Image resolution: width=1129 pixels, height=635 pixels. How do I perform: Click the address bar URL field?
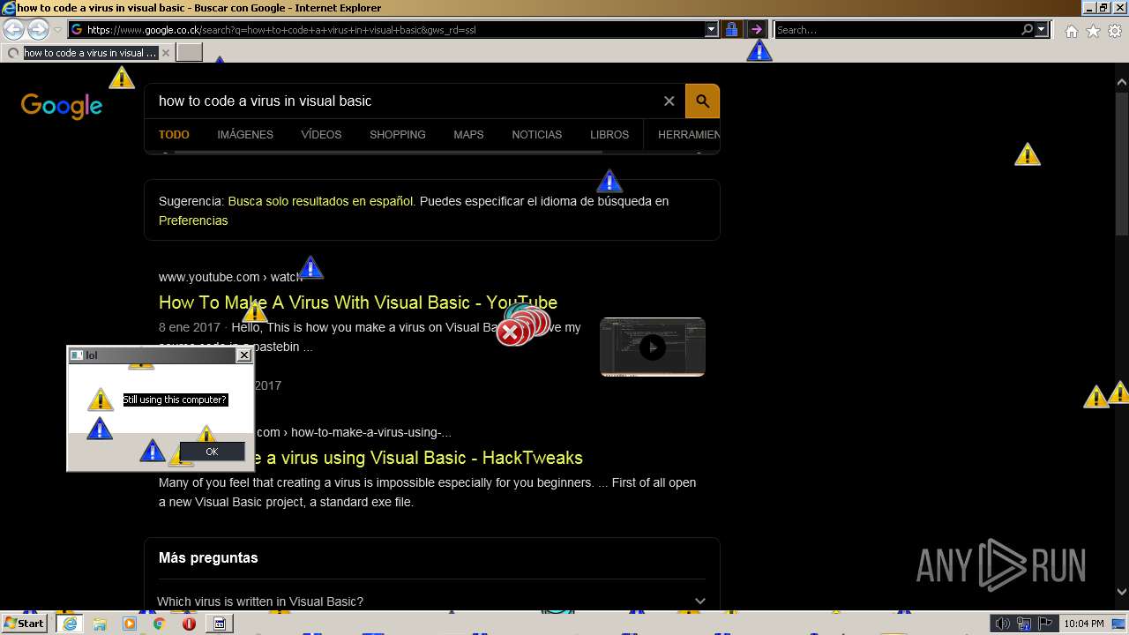pyautogui.click(x=386, y=30)
